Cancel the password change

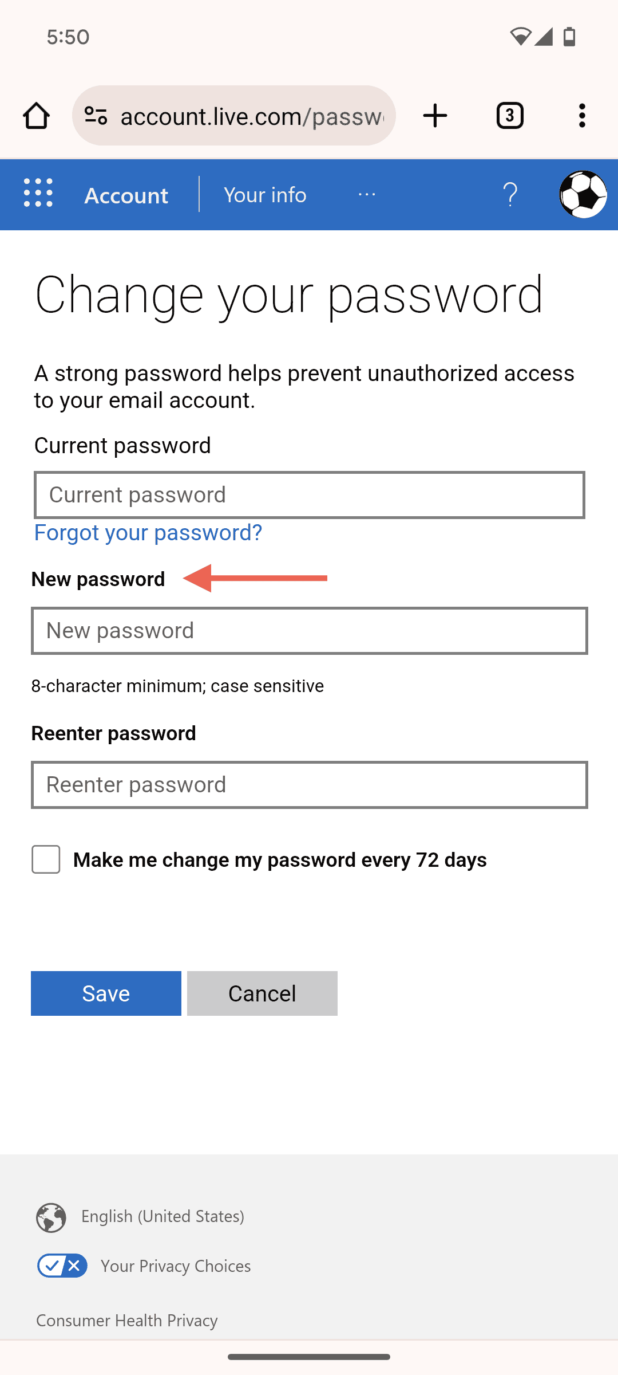(x=262, y=993)
